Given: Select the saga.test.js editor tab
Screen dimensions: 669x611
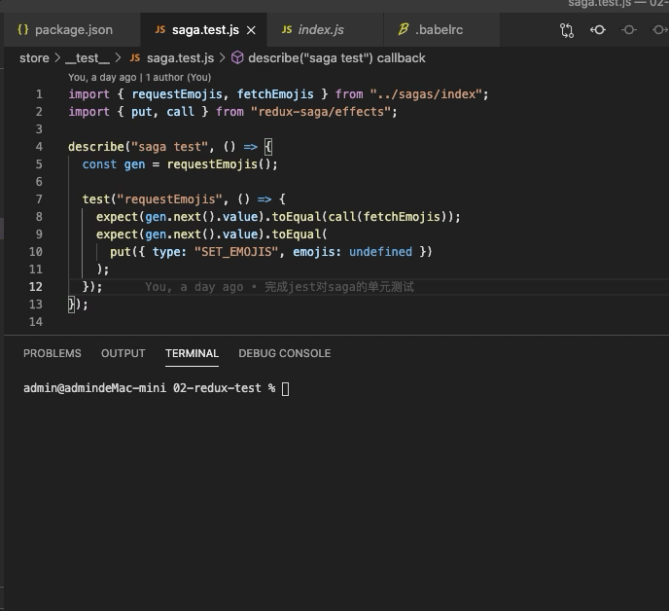Looking at the screenshot, I should pyautogui.click(x=204, y=30).
